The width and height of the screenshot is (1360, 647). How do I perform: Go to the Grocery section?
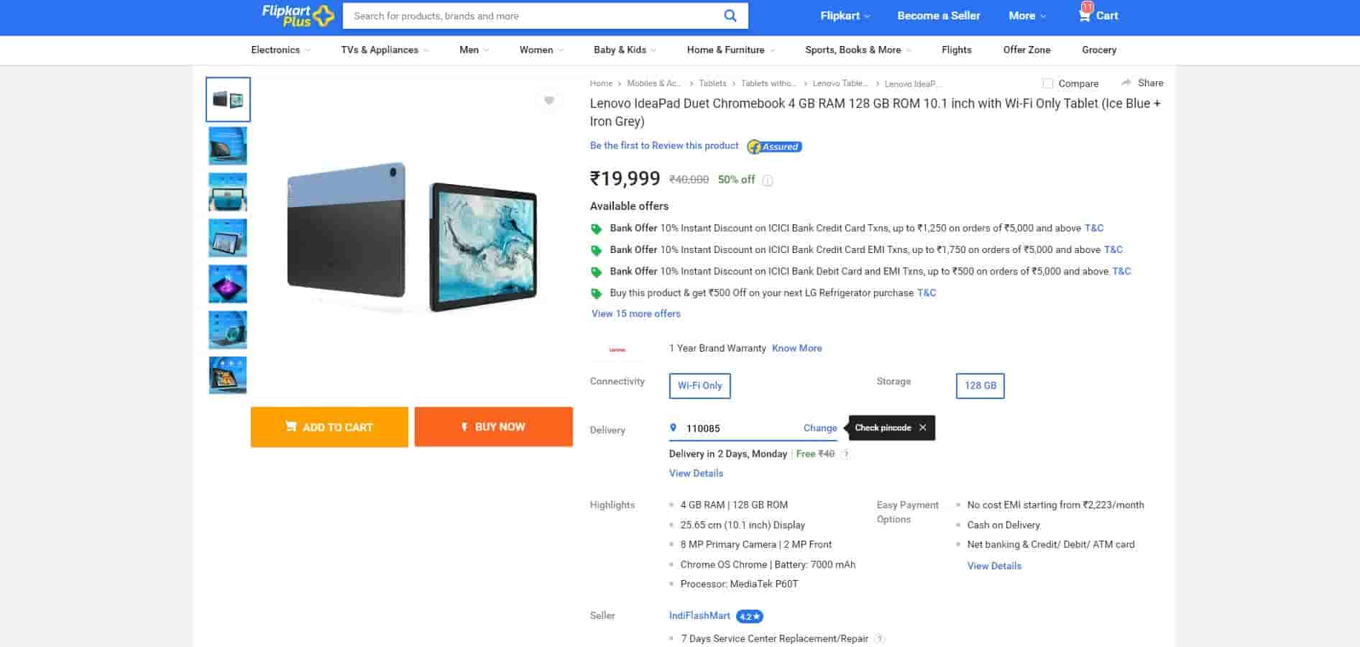pos(1098,50)
